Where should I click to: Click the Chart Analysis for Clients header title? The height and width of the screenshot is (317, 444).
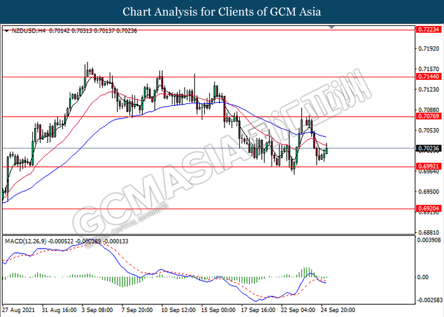pyautogui.click(x=222, y=12)
